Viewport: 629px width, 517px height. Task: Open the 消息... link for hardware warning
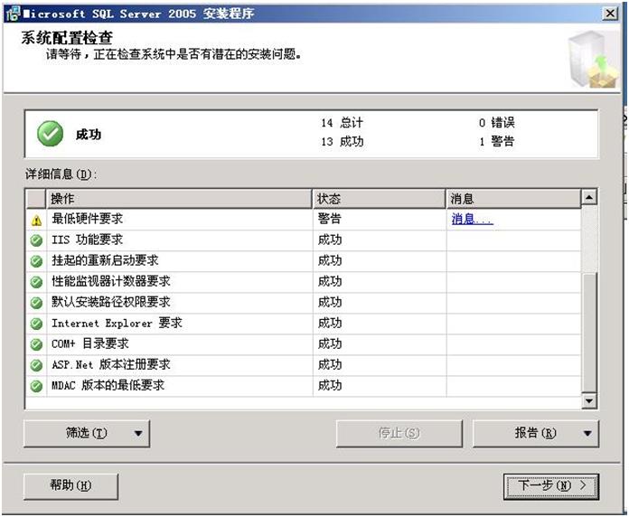pos(472,219)
